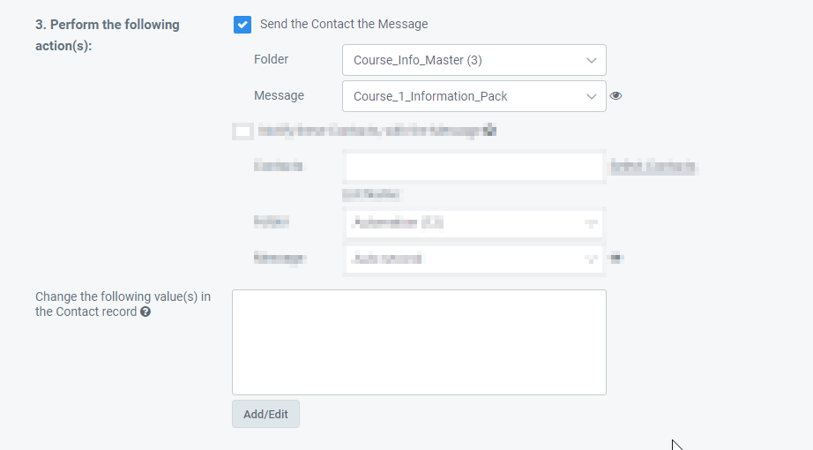
Task: Click the Message field label
Action: (x=279, y=96)
